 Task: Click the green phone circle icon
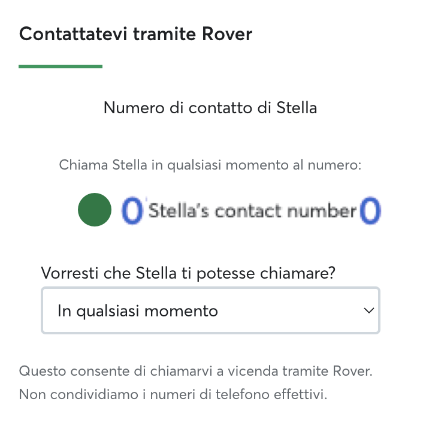pyautogui.click(x=95, y=210)
